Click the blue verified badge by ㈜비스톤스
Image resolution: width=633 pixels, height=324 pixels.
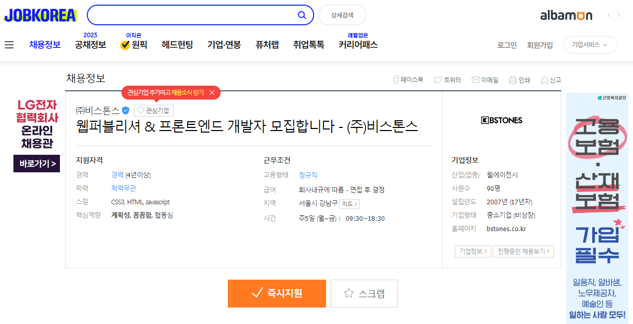[125, 110]
